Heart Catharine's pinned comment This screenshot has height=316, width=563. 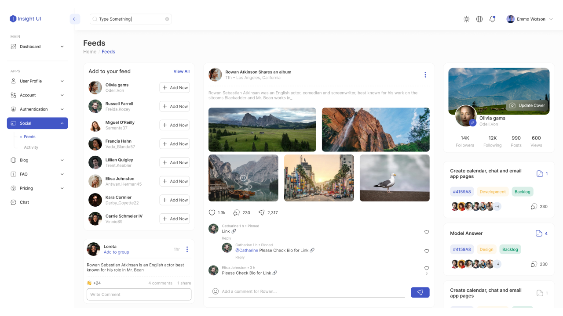pos(426,232)
